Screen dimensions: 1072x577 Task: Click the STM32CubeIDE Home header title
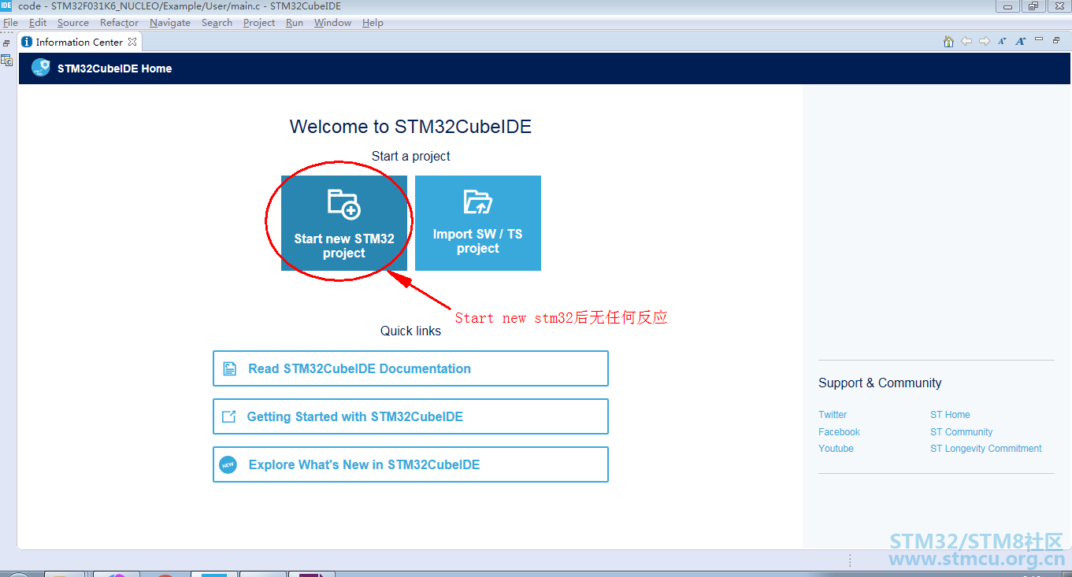click(114, 68)
